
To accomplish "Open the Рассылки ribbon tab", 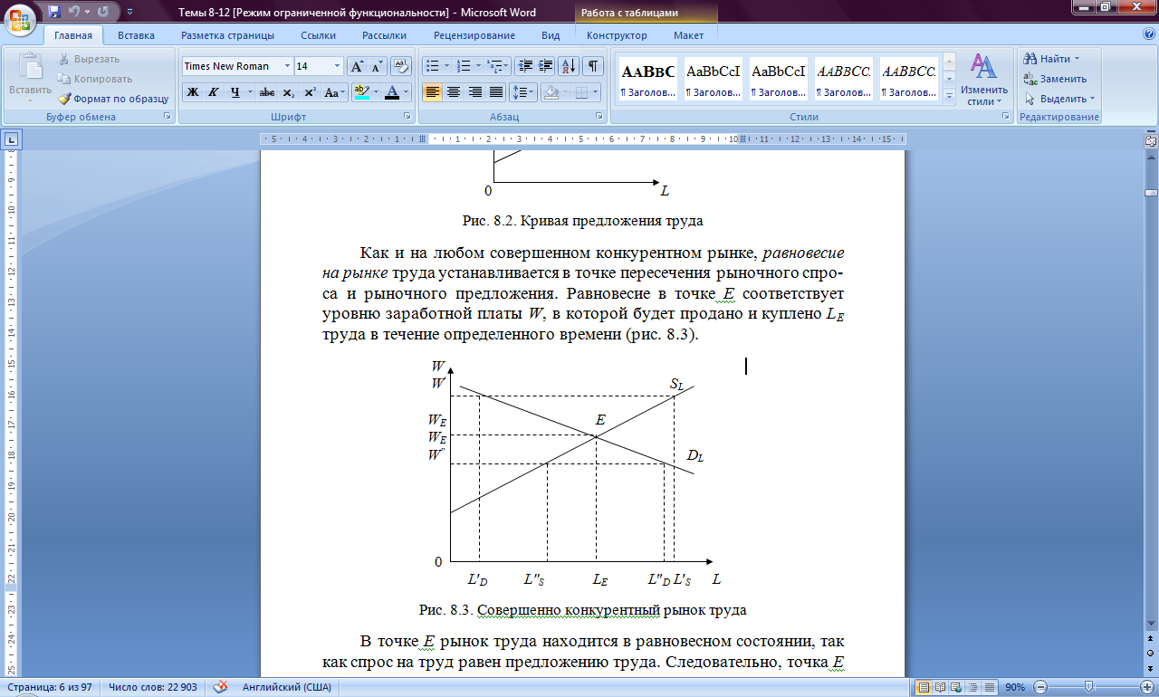I will point(384,35).
